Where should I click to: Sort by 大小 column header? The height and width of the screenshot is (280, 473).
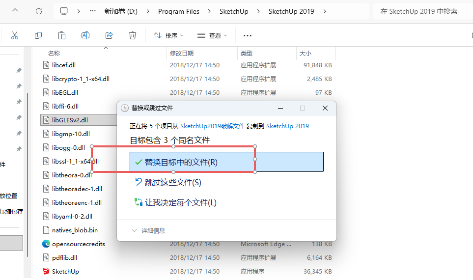(x=306, y=54)
